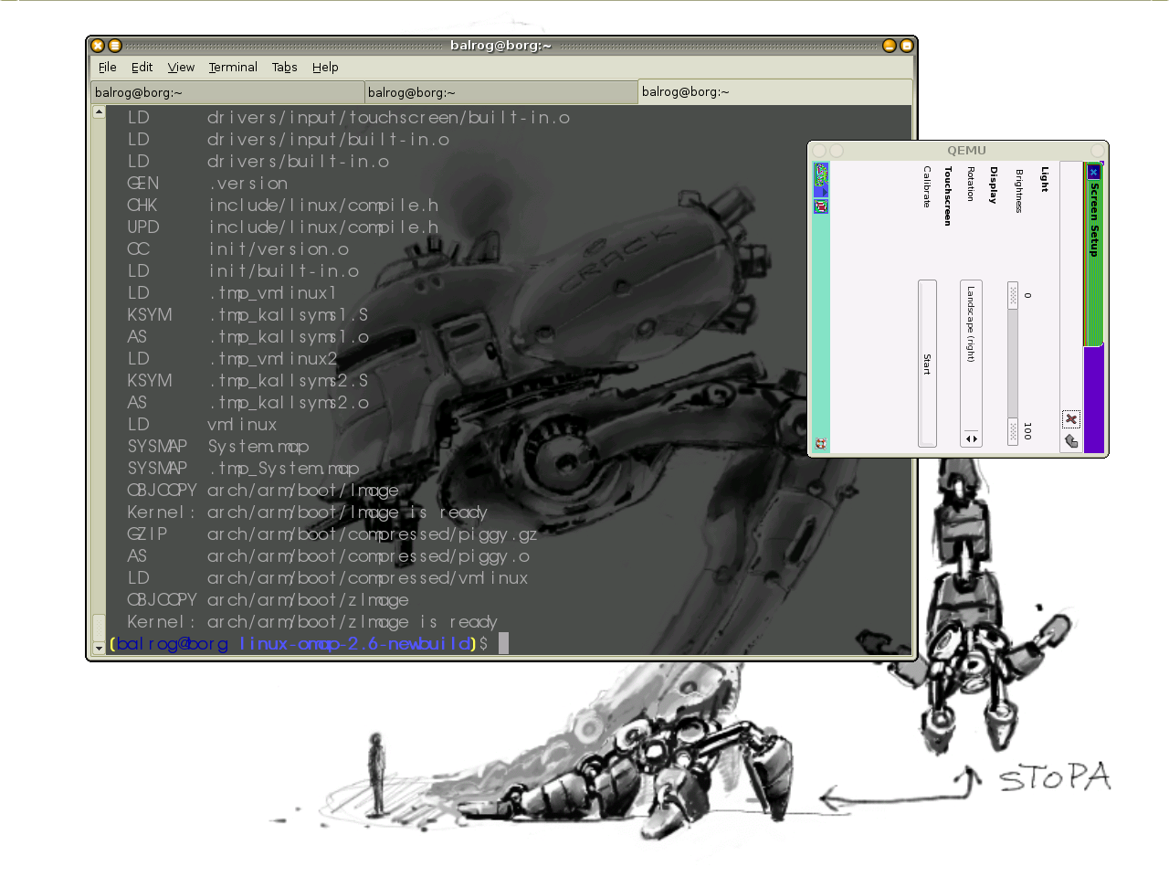Click the Start calibration button in QEMU
This screenshot has height=877, width=1169.
927,364
